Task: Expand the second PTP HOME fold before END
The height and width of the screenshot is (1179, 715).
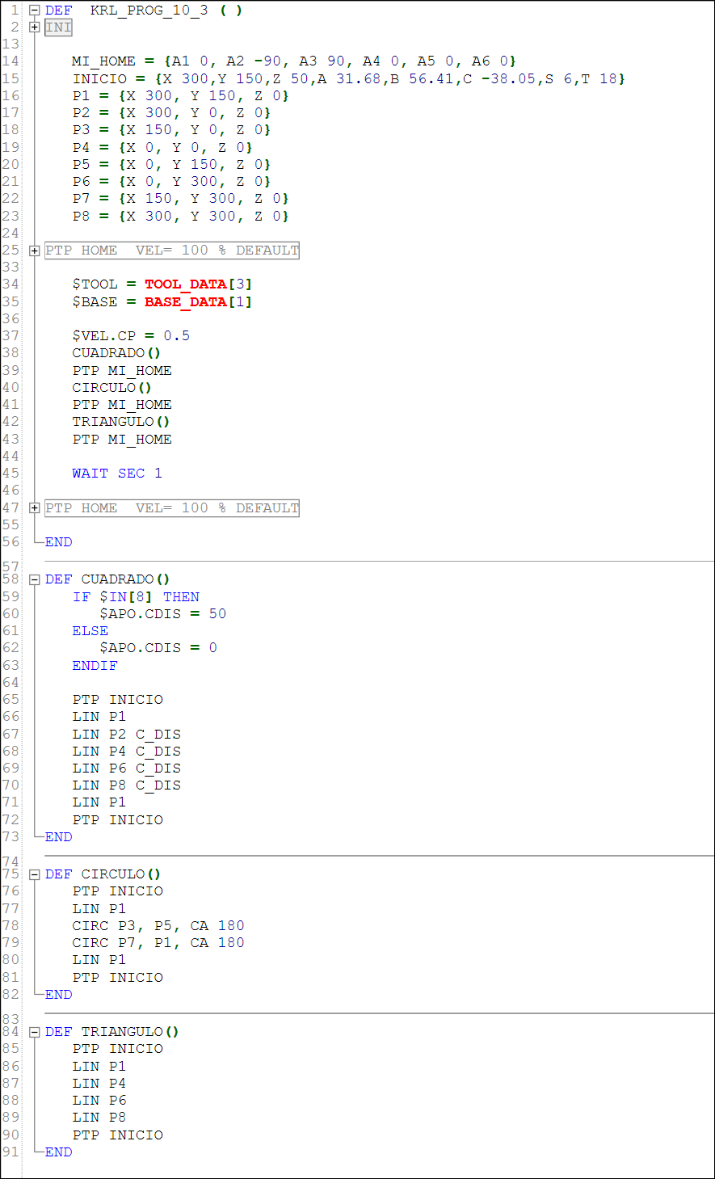Action: coord(35,508)
